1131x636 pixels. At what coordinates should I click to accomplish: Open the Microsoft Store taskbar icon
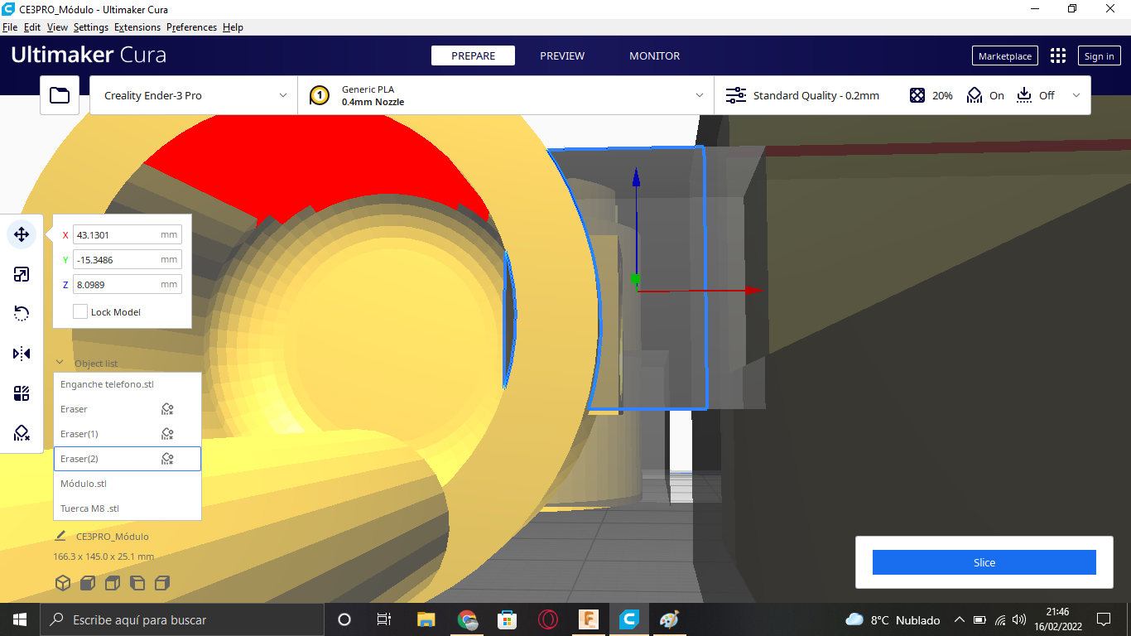coord(507,619)
